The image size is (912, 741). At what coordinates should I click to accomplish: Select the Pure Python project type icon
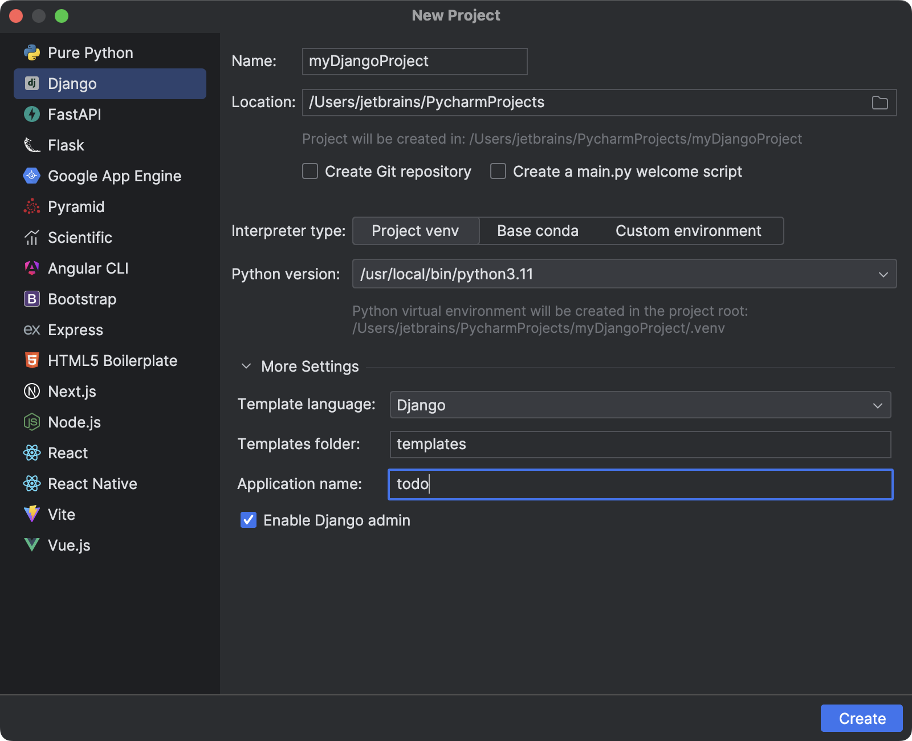[32, 53]
